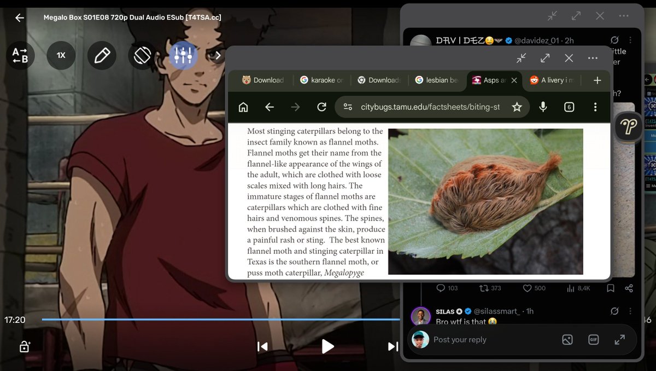Viewport: 656px width, 371px height.
Task: Maximize the browser floating window
Action: (545, 57)
